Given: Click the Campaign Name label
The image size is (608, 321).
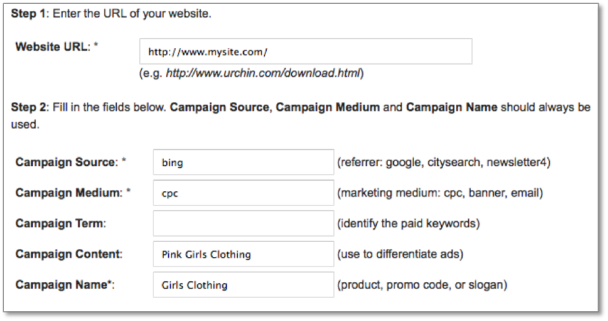Looking at the screenshot, I should 65,285.
